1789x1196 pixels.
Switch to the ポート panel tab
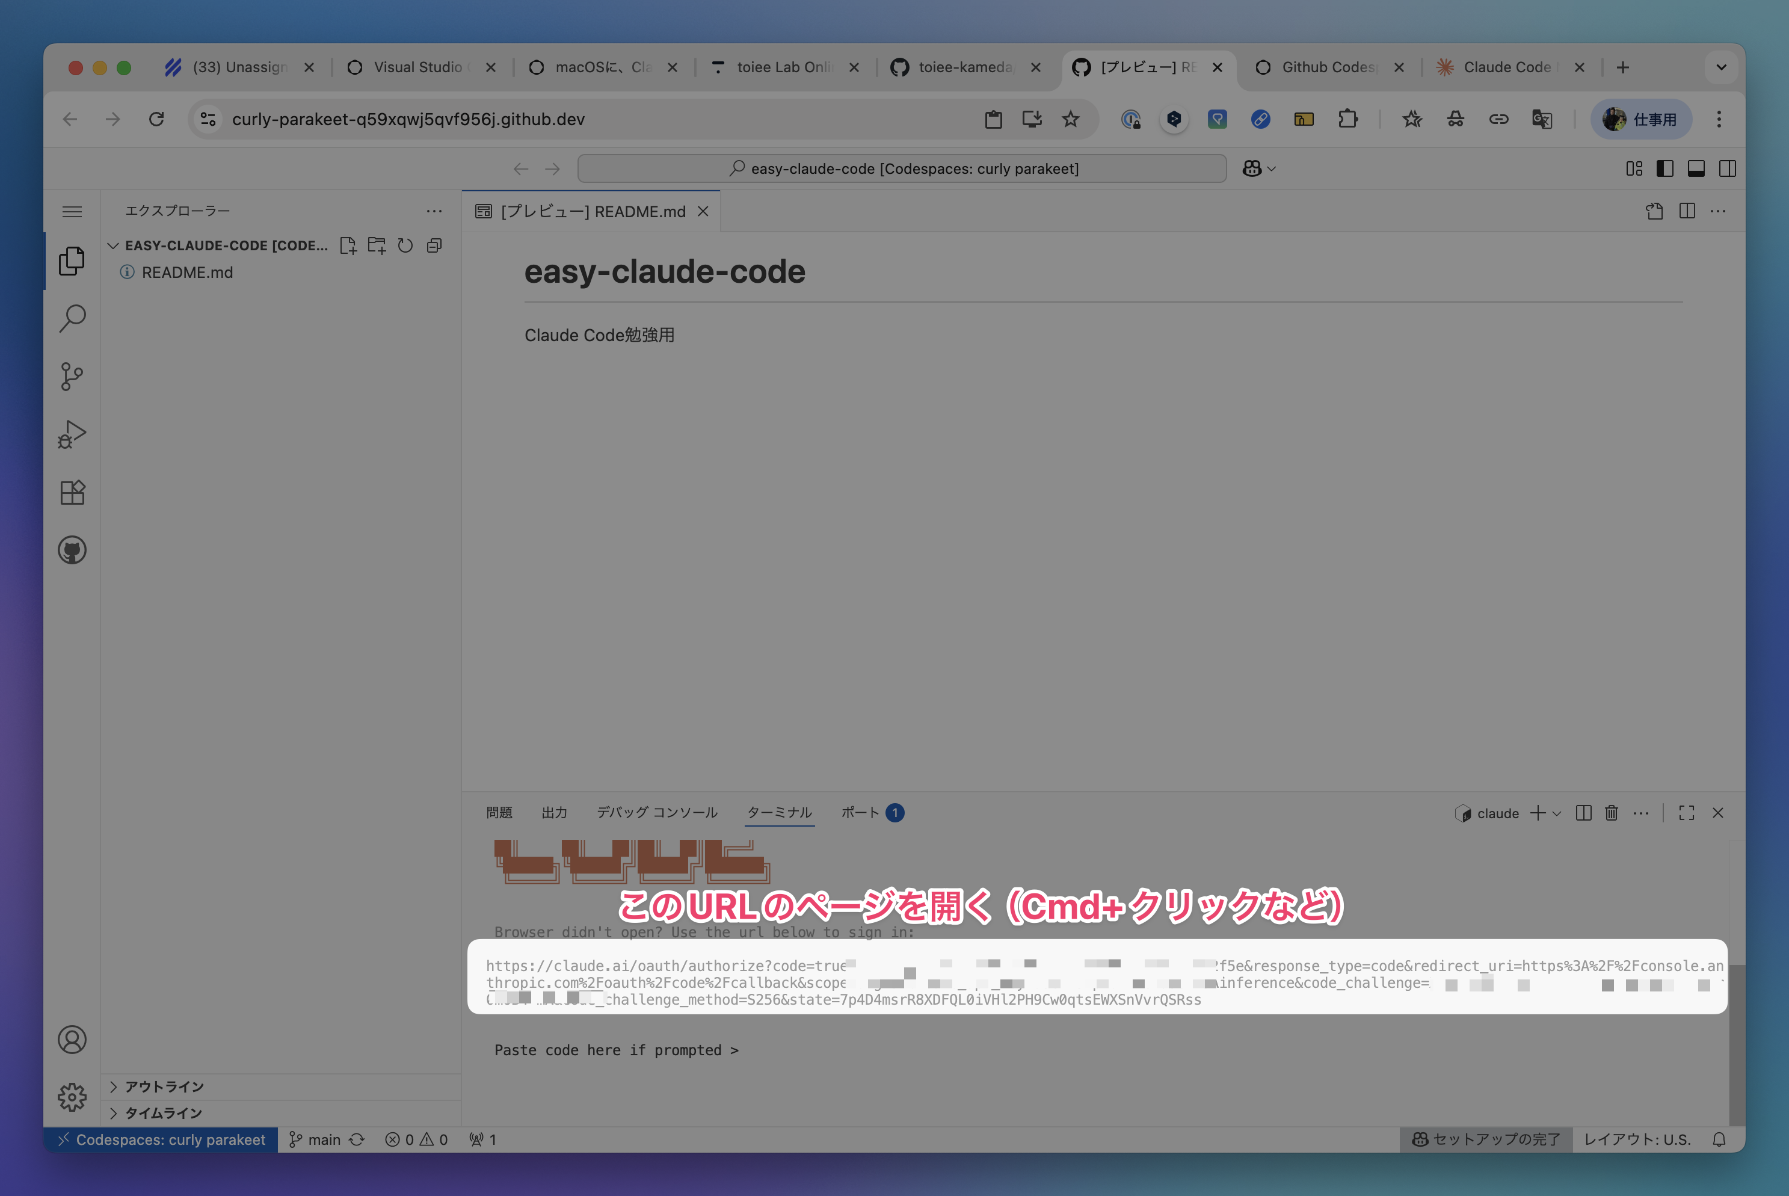(872, 812)
